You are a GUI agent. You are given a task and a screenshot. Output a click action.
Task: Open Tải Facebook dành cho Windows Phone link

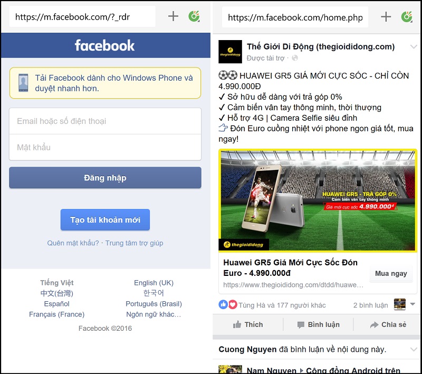[x=105, y=83]
